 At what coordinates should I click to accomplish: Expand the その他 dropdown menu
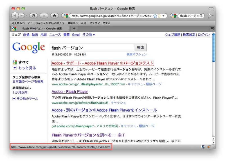pos(89,34)
